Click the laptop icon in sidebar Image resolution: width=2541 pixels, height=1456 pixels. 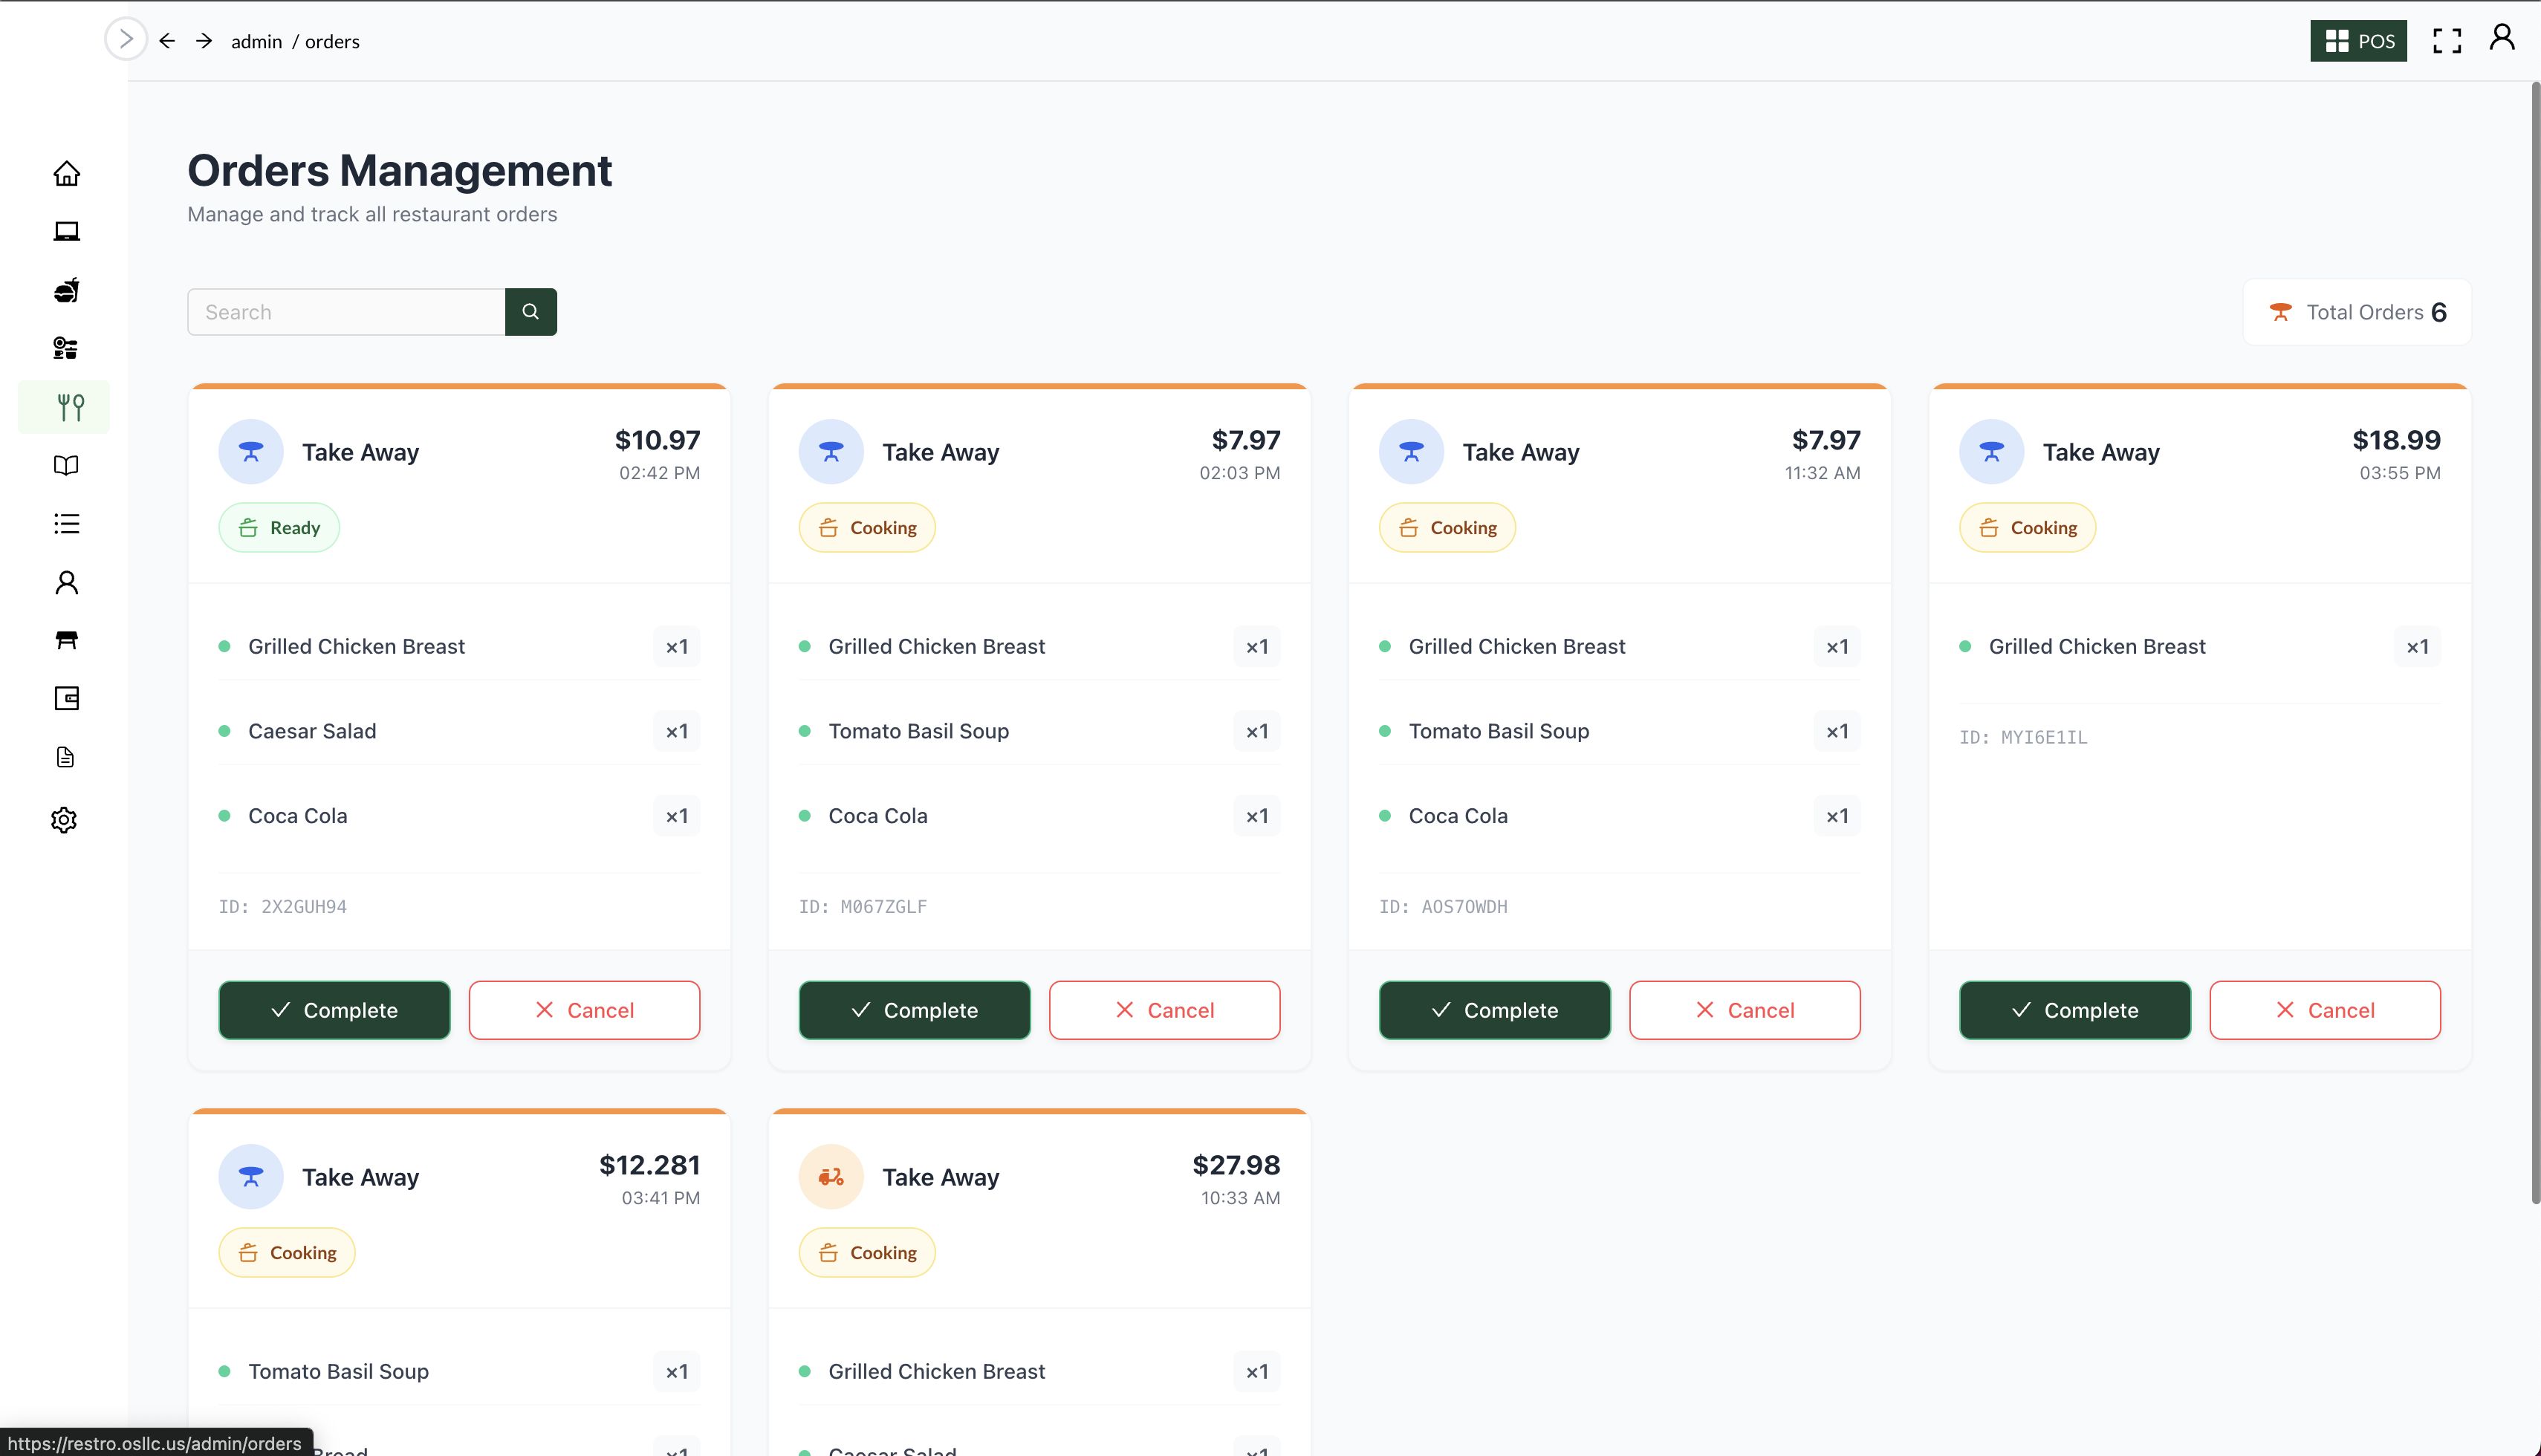(66, 232)
